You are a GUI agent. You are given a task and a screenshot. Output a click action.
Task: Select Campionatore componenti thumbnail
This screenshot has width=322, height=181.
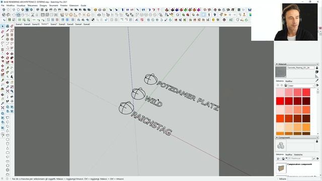click(x=281, y=168)
